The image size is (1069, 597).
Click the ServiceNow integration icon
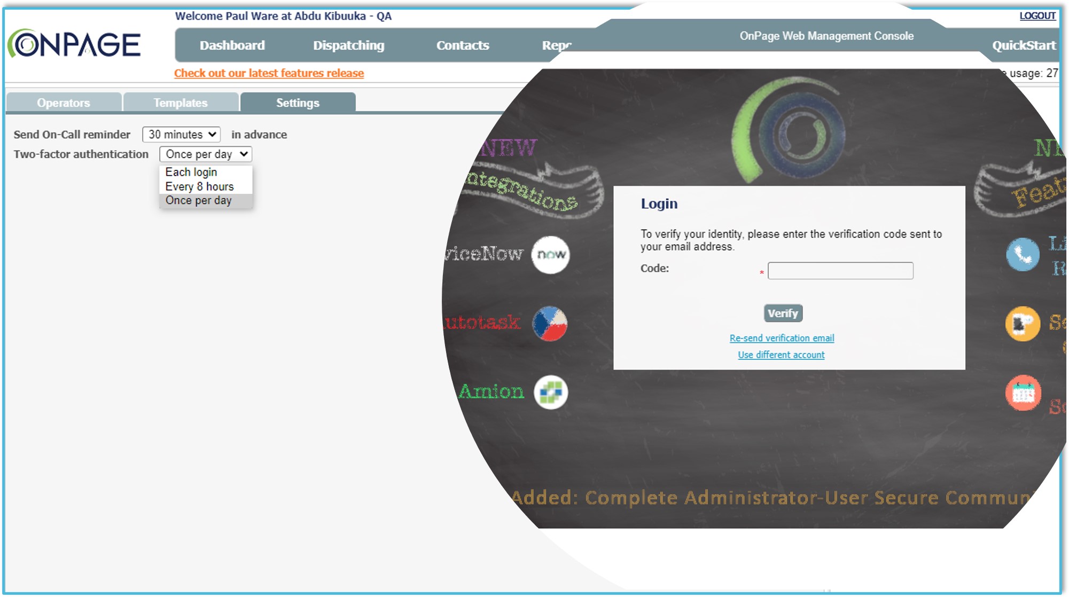click(x=550, y=254)
